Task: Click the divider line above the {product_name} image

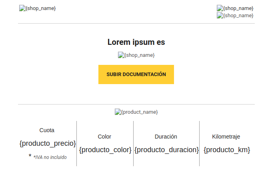Action: (x=136, y=104)
